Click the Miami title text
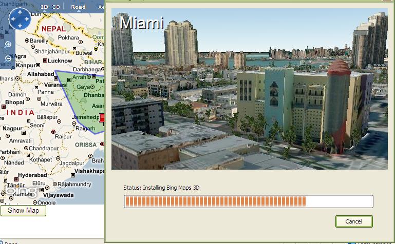395x244 pixels. pyautogui.click(x=142, y=23)
